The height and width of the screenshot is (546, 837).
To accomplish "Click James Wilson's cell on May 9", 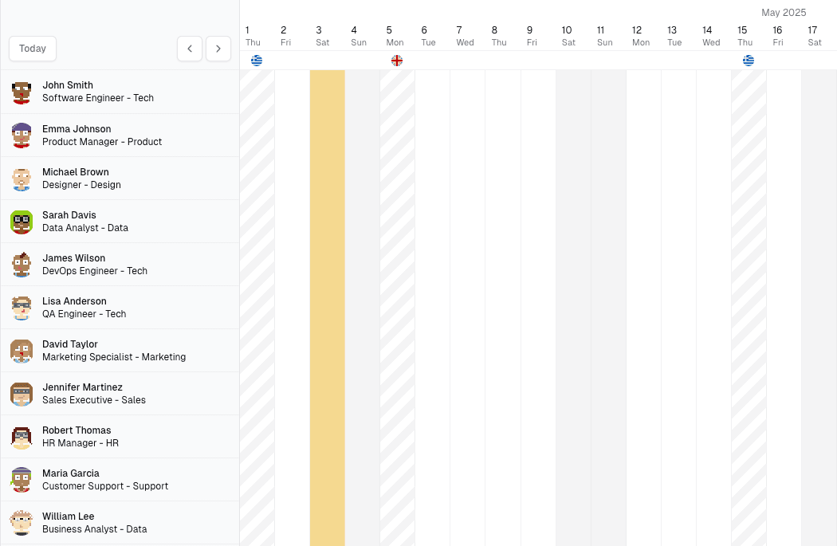I will tap(538, 265).
